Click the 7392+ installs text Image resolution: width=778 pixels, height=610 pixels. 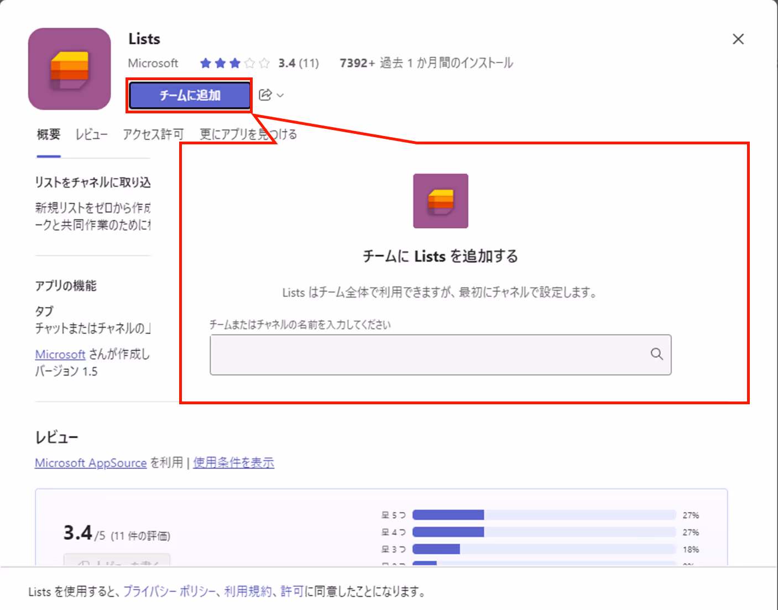click(x=426, y=63)
